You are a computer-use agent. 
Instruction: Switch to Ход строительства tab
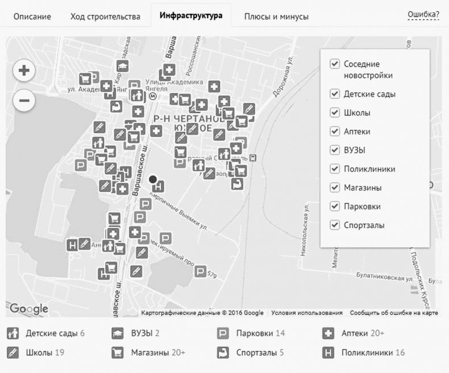coord(105,16)
